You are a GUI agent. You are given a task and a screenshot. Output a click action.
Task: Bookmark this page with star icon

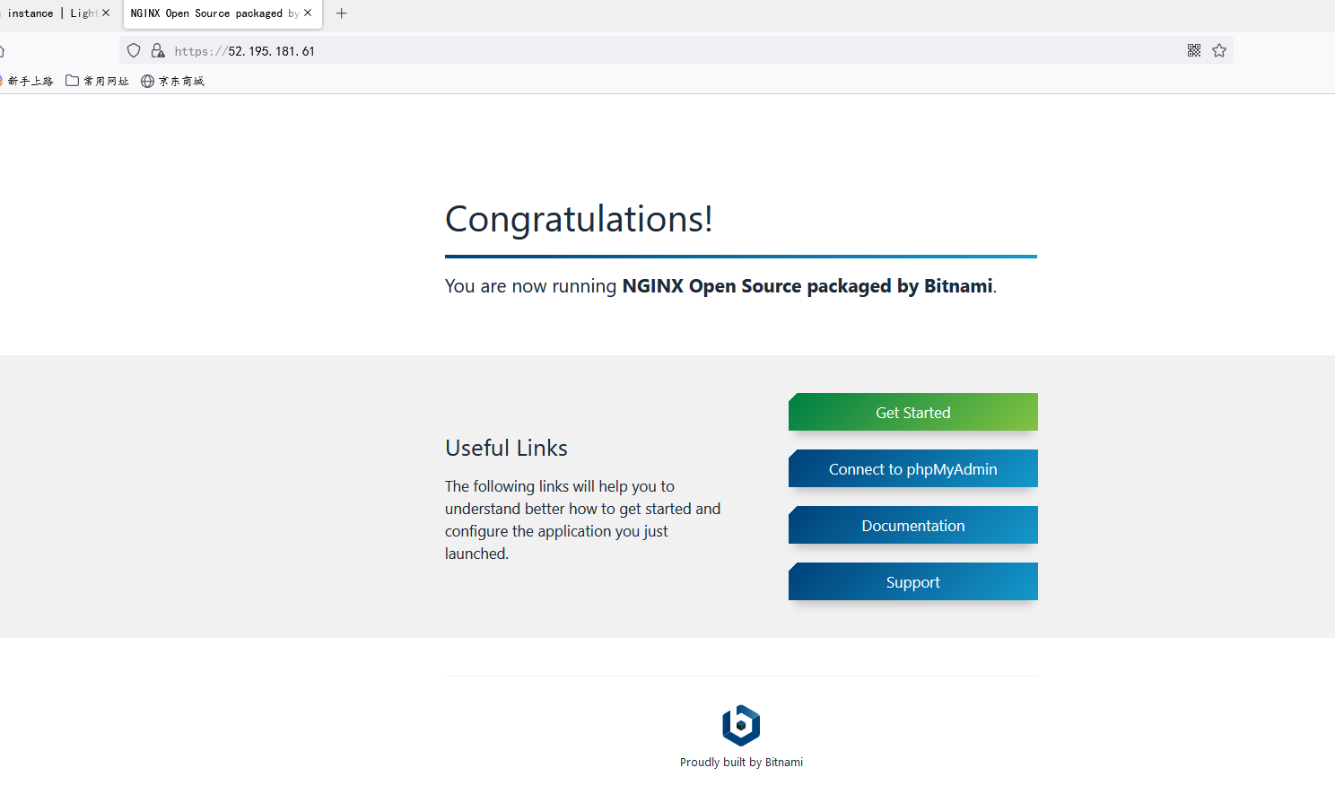tap(1219, 50)
